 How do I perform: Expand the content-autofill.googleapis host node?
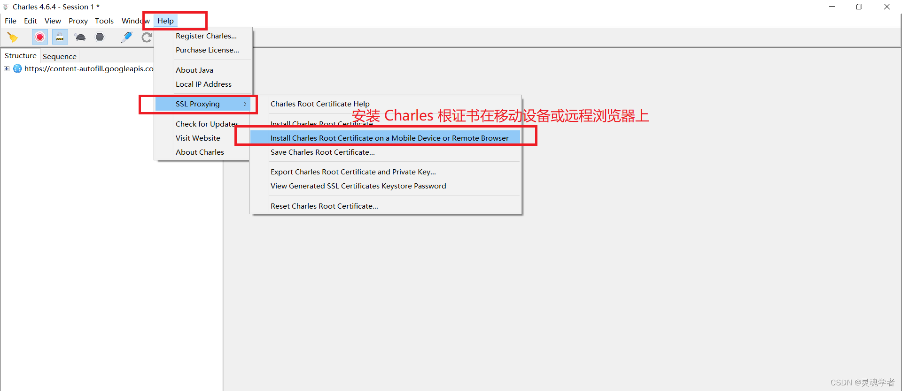pyautogui.click(x=7, y=68)
